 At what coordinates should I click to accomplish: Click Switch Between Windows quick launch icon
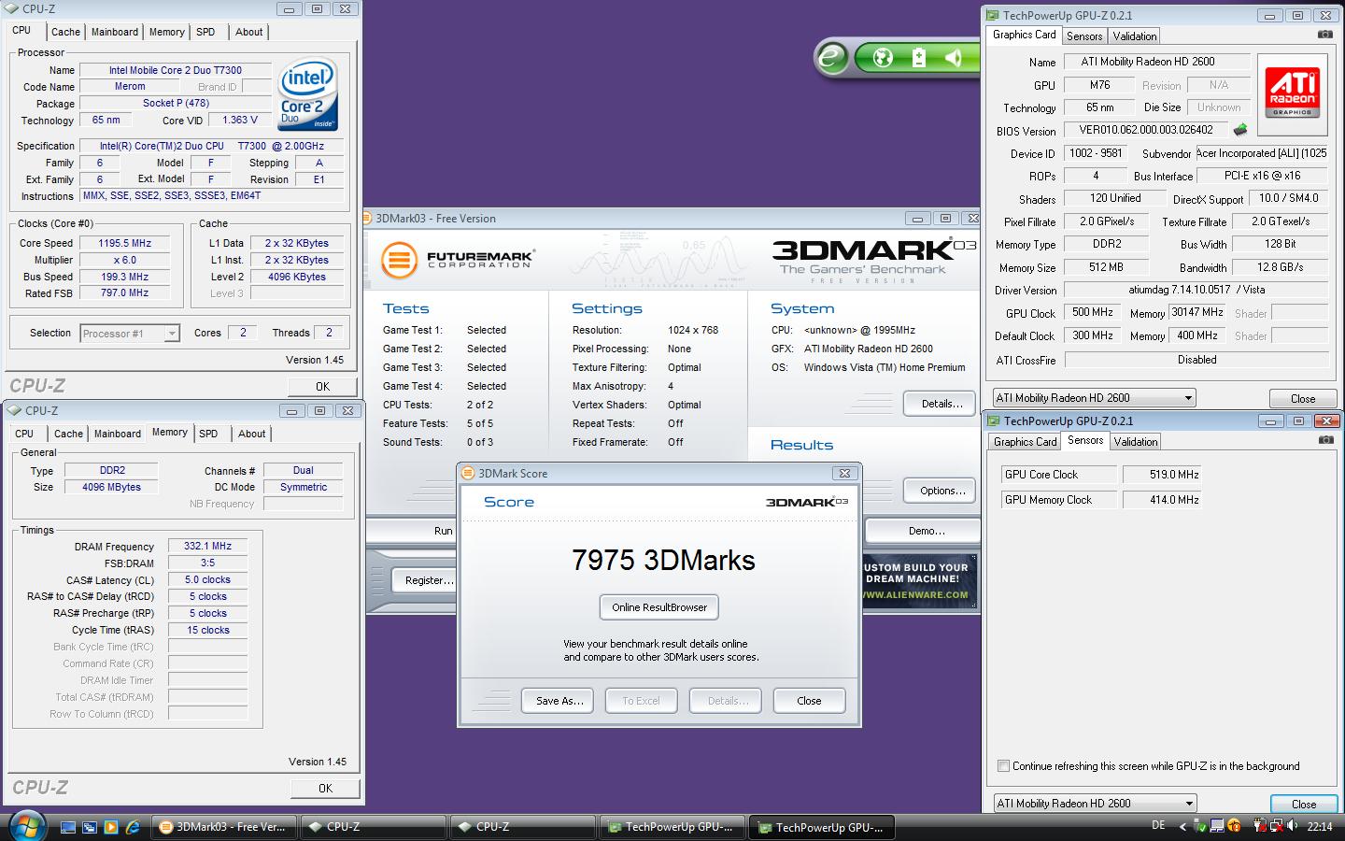click(x=90, y=827)
